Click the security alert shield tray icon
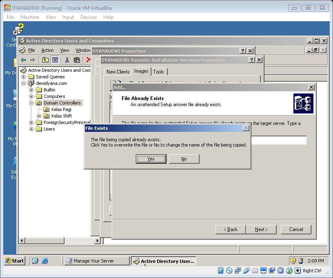 (293, 261)
